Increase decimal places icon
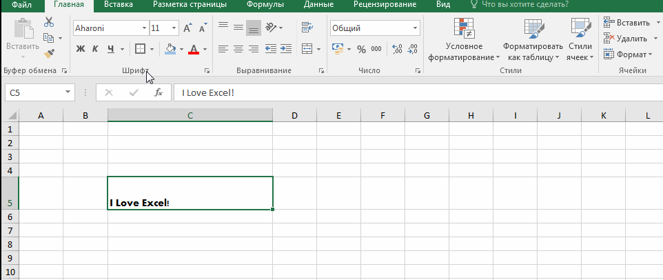Screen dimensions: 663x280 [398, 49]
